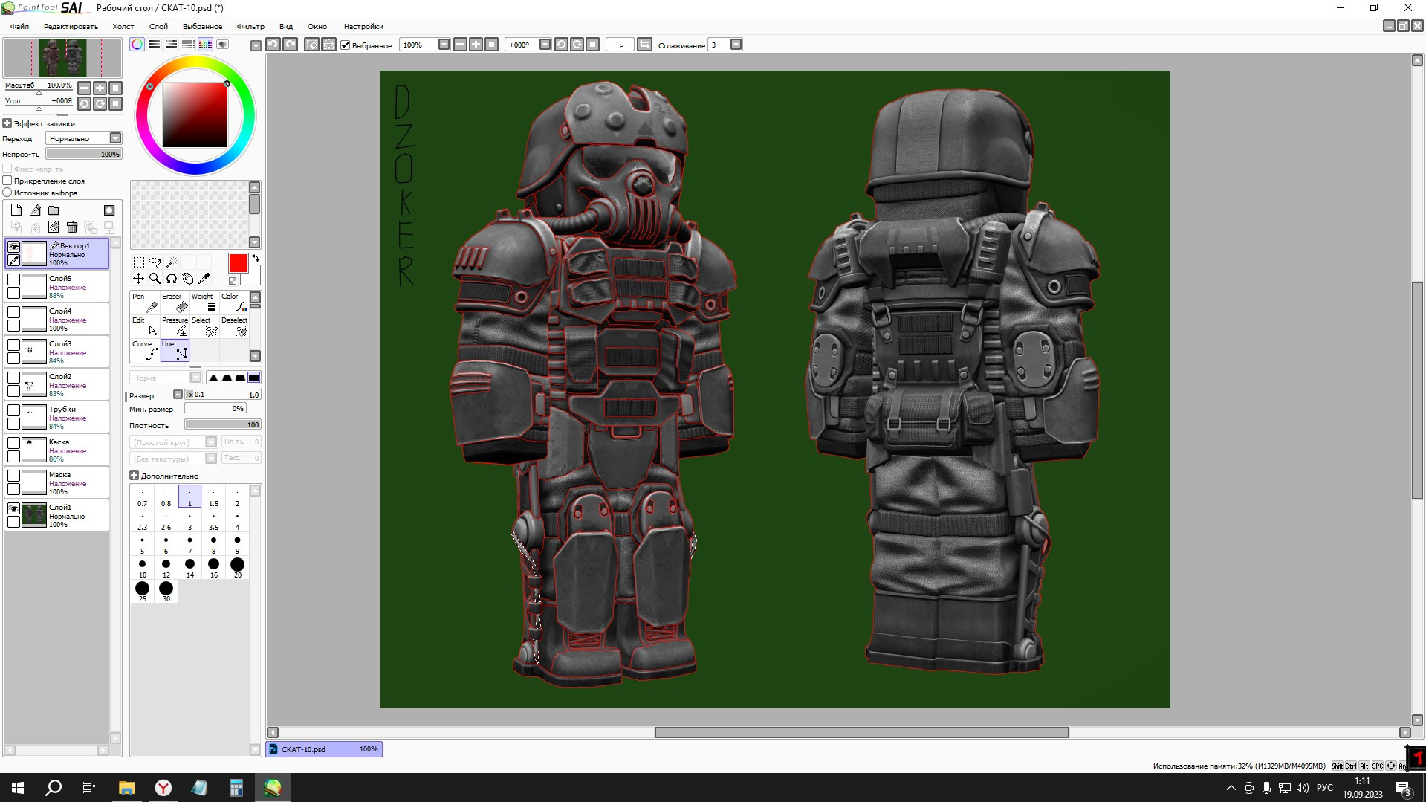
Task: Zoom out with navigator minus button
Action: [84, 88]
